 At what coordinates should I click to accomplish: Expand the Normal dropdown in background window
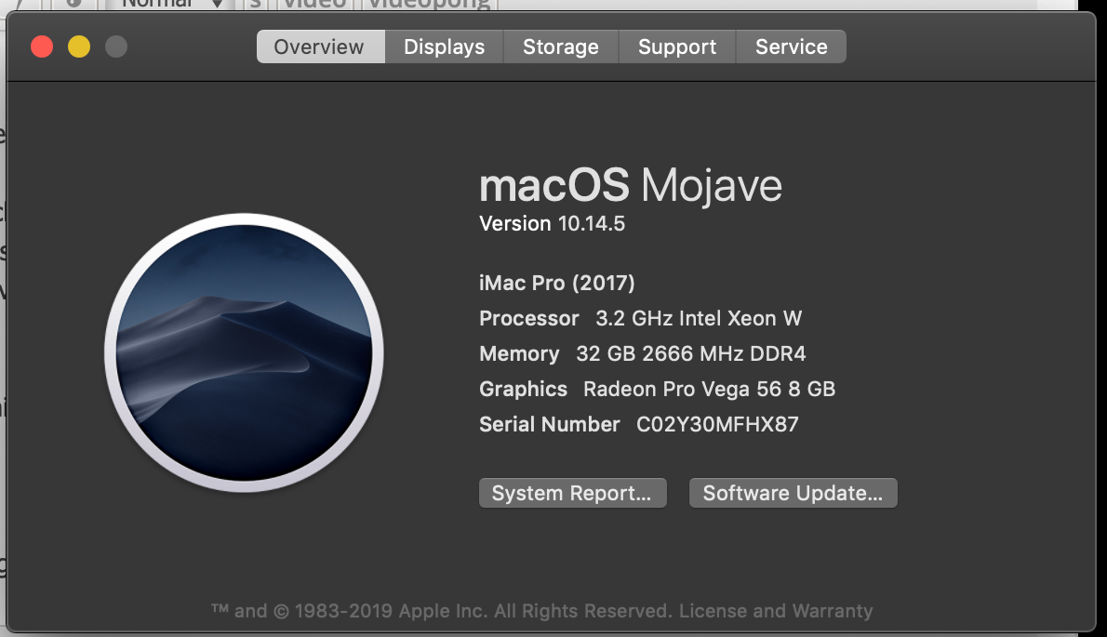174,4
